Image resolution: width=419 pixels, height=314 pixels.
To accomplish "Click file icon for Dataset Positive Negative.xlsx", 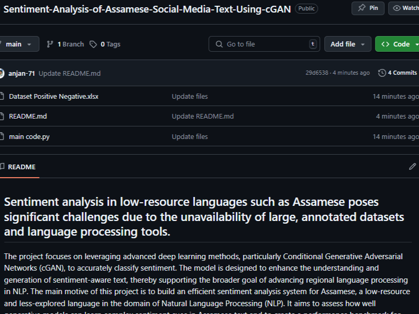I will (2, 96).
